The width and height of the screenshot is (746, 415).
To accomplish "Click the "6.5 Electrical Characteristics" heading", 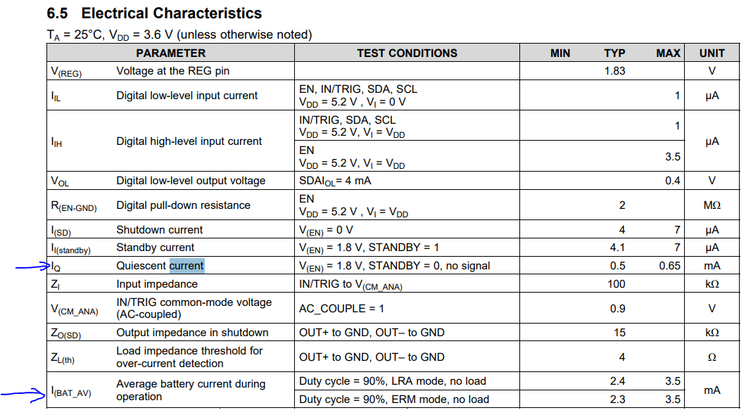I will tap(154, 13).
